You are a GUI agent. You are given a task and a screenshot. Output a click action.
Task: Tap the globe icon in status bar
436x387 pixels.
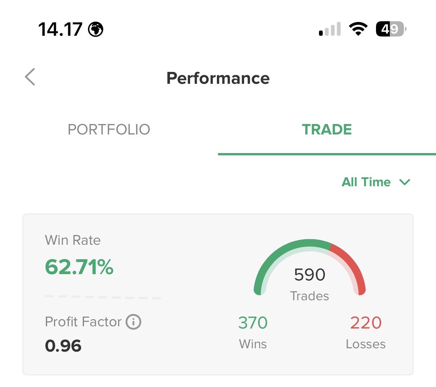[x=96, y=29]
